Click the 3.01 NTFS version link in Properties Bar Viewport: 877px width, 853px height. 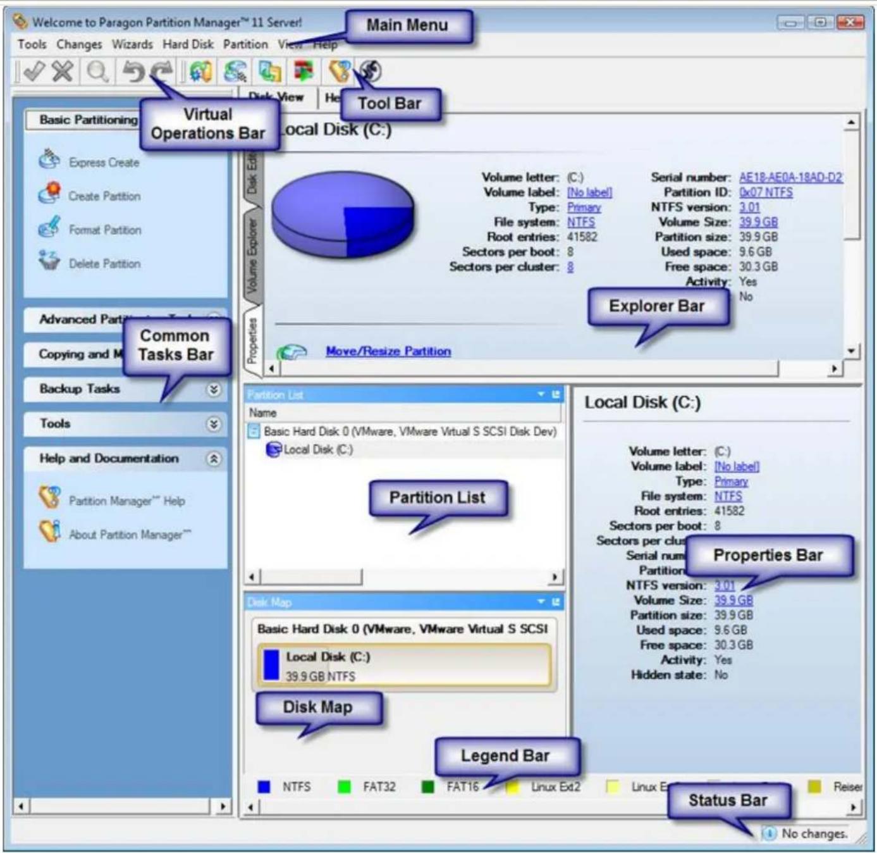pyautogui.click(x=725, y=586)
